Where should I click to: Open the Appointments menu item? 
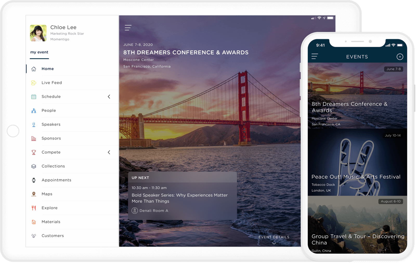(56, 180)
